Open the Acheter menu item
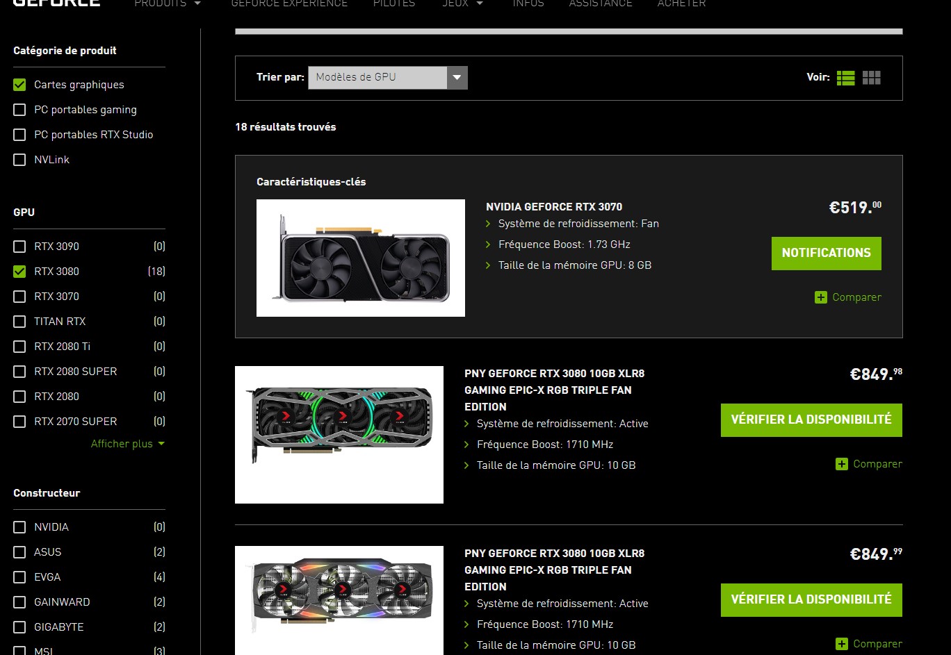The image size is (951, 655). [681, 3]
